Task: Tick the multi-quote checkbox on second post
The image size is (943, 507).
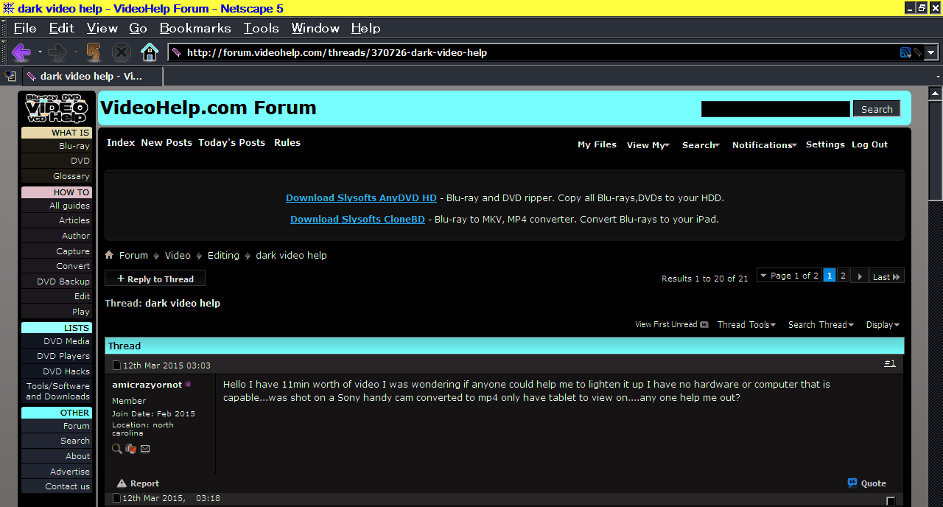Action: click(x=891, y=501)
